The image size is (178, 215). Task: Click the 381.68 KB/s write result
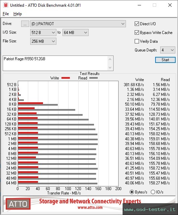[x=134, y=85]
